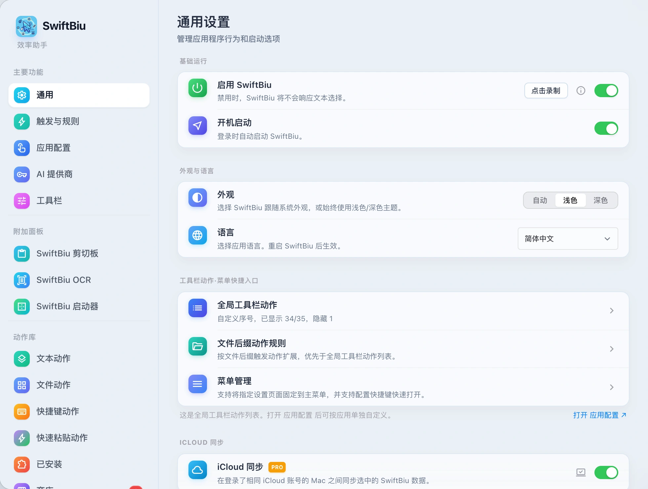Click the 文件后缀动作规则 folder icon

point(198,346)
